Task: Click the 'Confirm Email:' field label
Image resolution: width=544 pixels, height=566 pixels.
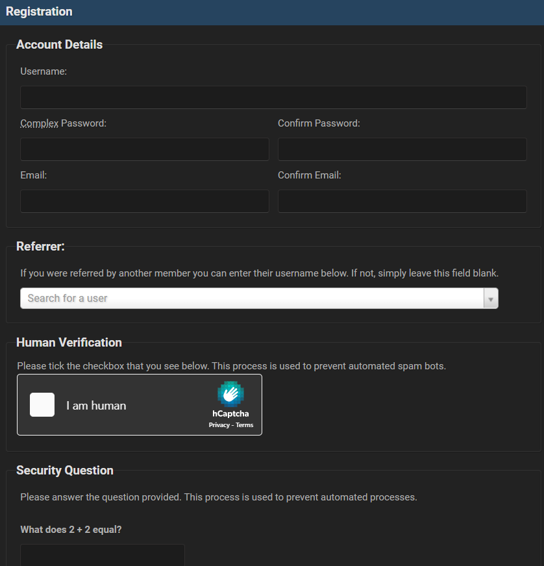Action: 310,175
